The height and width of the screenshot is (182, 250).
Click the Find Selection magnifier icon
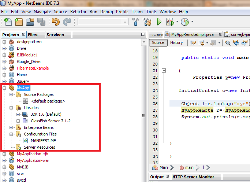pos(228,43)
